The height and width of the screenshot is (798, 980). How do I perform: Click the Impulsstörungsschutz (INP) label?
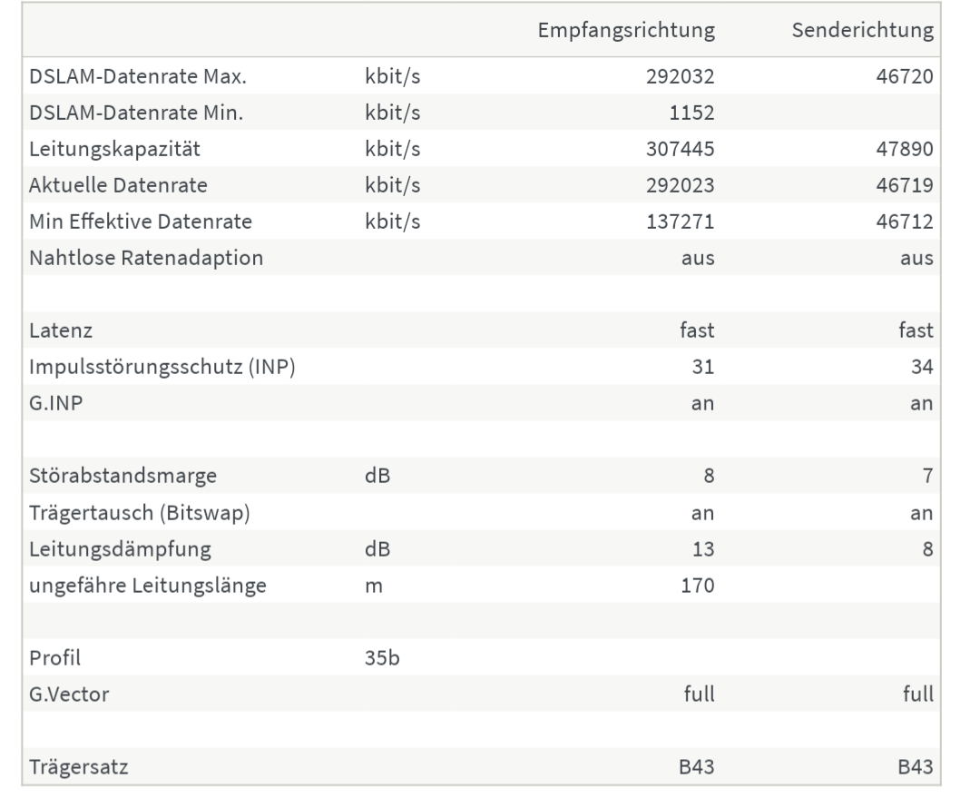162,367
